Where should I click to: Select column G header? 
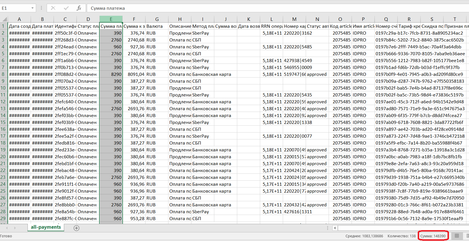click(x=157, y=19)
